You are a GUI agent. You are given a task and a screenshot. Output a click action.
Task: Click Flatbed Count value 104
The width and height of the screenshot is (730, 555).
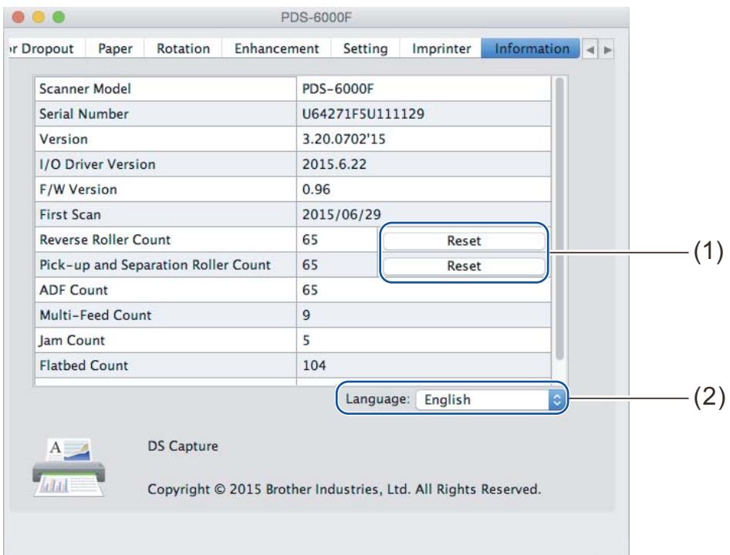pyautogui.click(x=314, y=365)
